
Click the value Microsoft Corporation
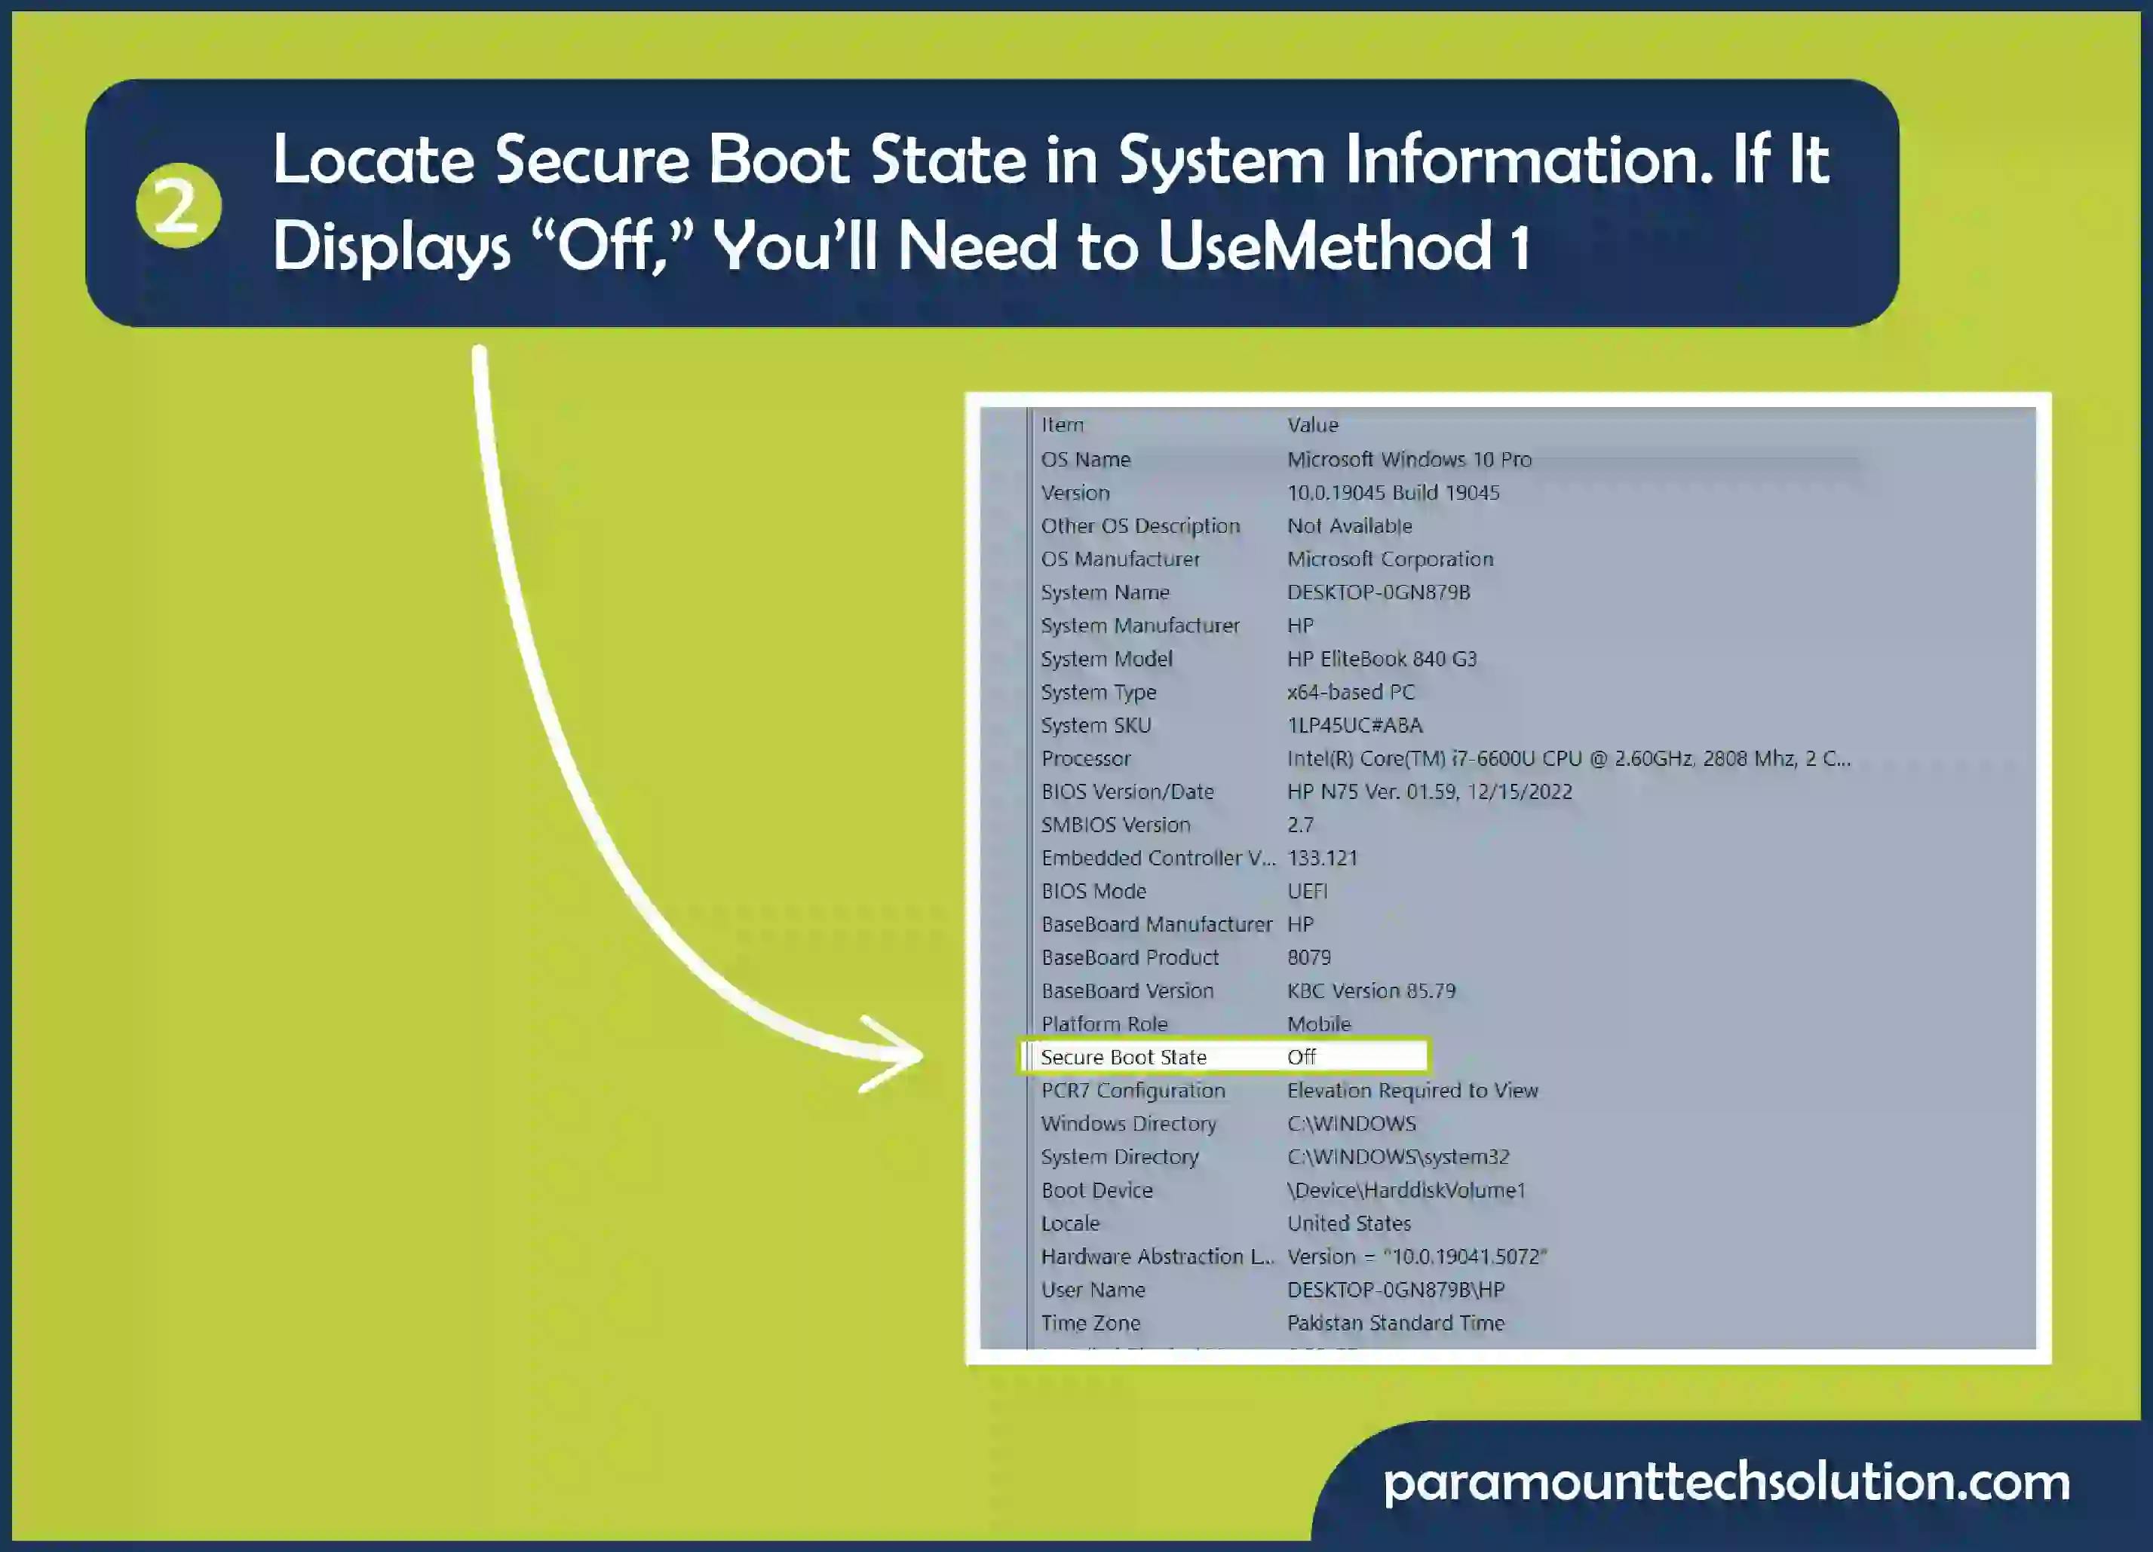(x=1390, y=559)
